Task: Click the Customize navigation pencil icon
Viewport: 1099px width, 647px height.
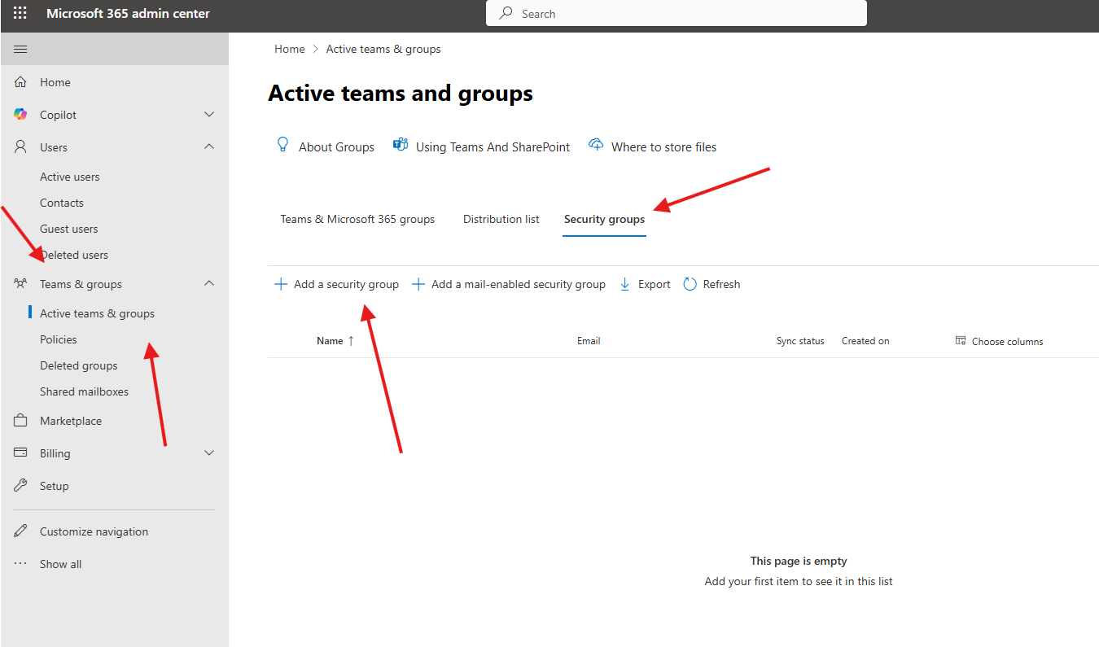Action: coord(21,531)
